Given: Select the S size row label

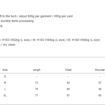Looking at the screenshot, I should [5, 76].
